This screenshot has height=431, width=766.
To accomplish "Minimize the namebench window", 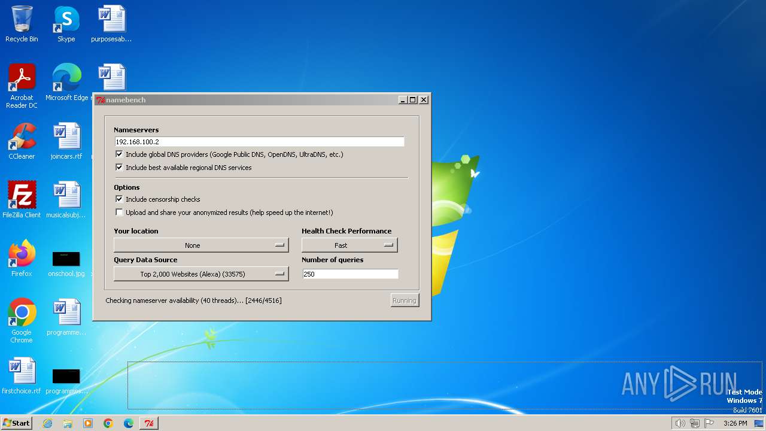I will coord(403,100).
